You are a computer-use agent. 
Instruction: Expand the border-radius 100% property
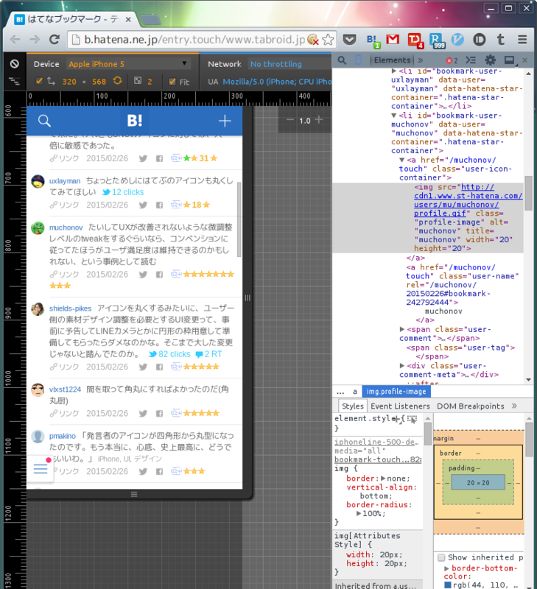coord(359,513)
